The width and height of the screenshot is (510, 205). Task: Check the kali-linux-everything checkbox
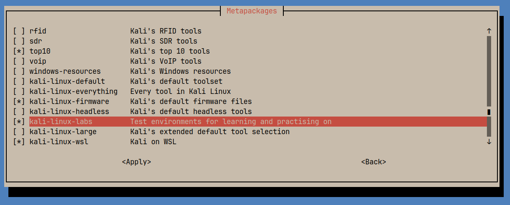(19, 91)
